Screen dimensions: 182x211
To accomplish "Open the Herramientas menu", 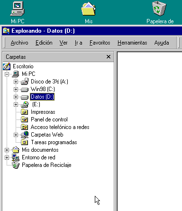I will (132, 43).
